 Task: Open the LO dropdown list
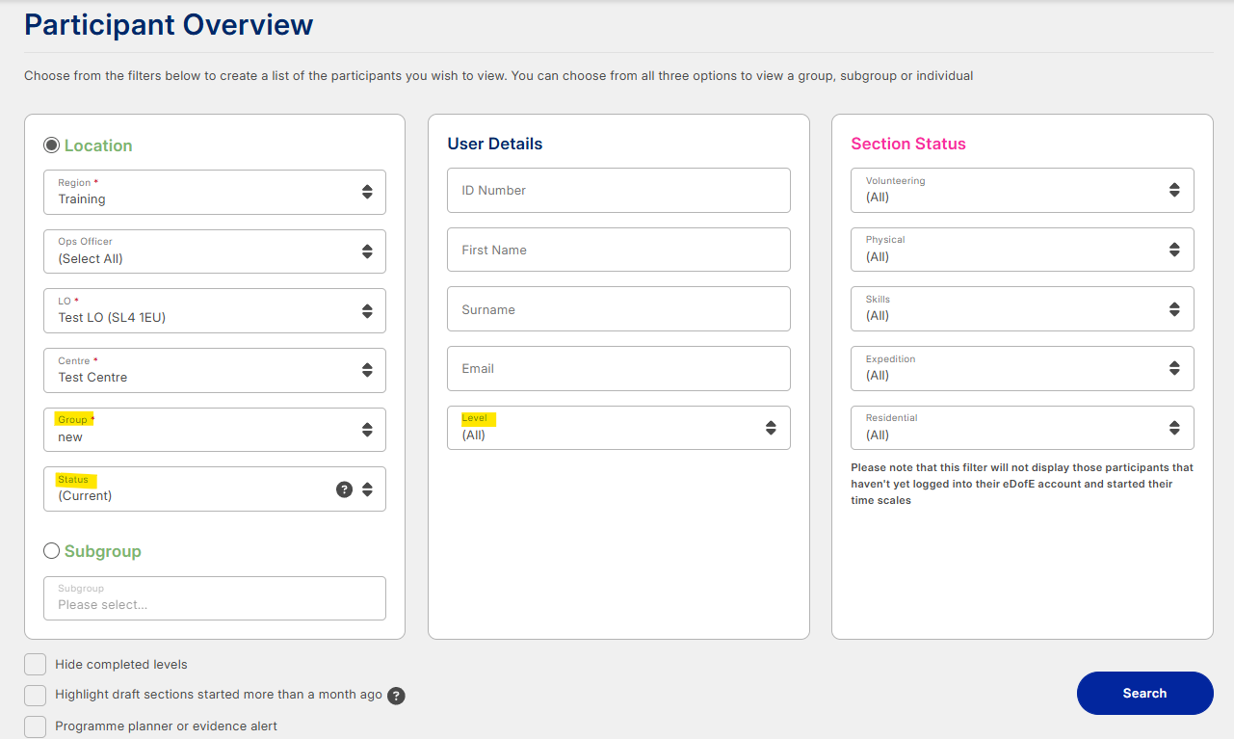coord(214,310)
